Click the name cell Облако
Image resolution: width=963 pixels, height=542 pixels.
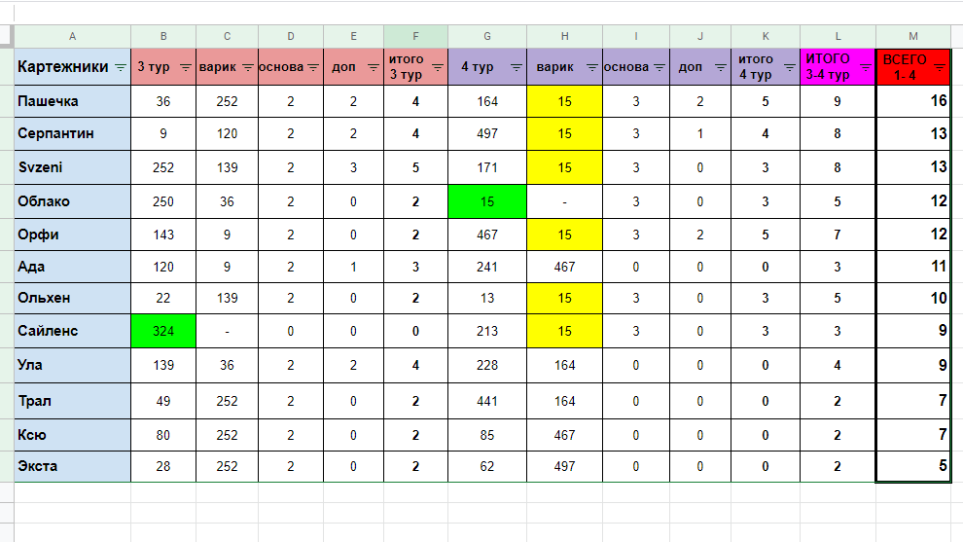pos(73,201)
